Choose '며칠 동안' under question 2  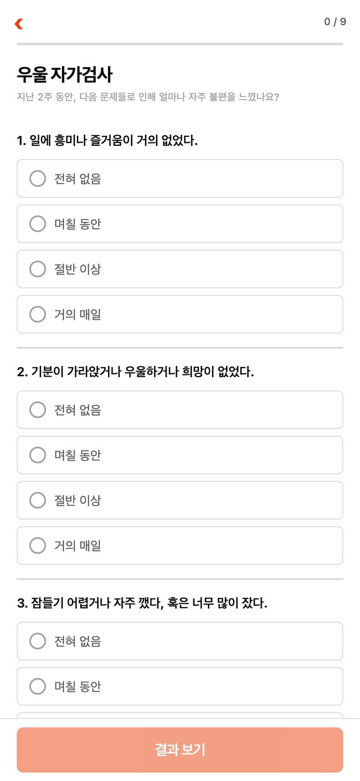pyautogui.click(x=180, y=455)
